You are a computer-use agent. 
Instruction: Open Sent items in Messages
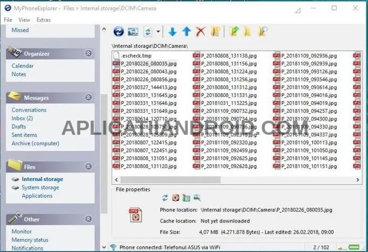coord(24,135)
